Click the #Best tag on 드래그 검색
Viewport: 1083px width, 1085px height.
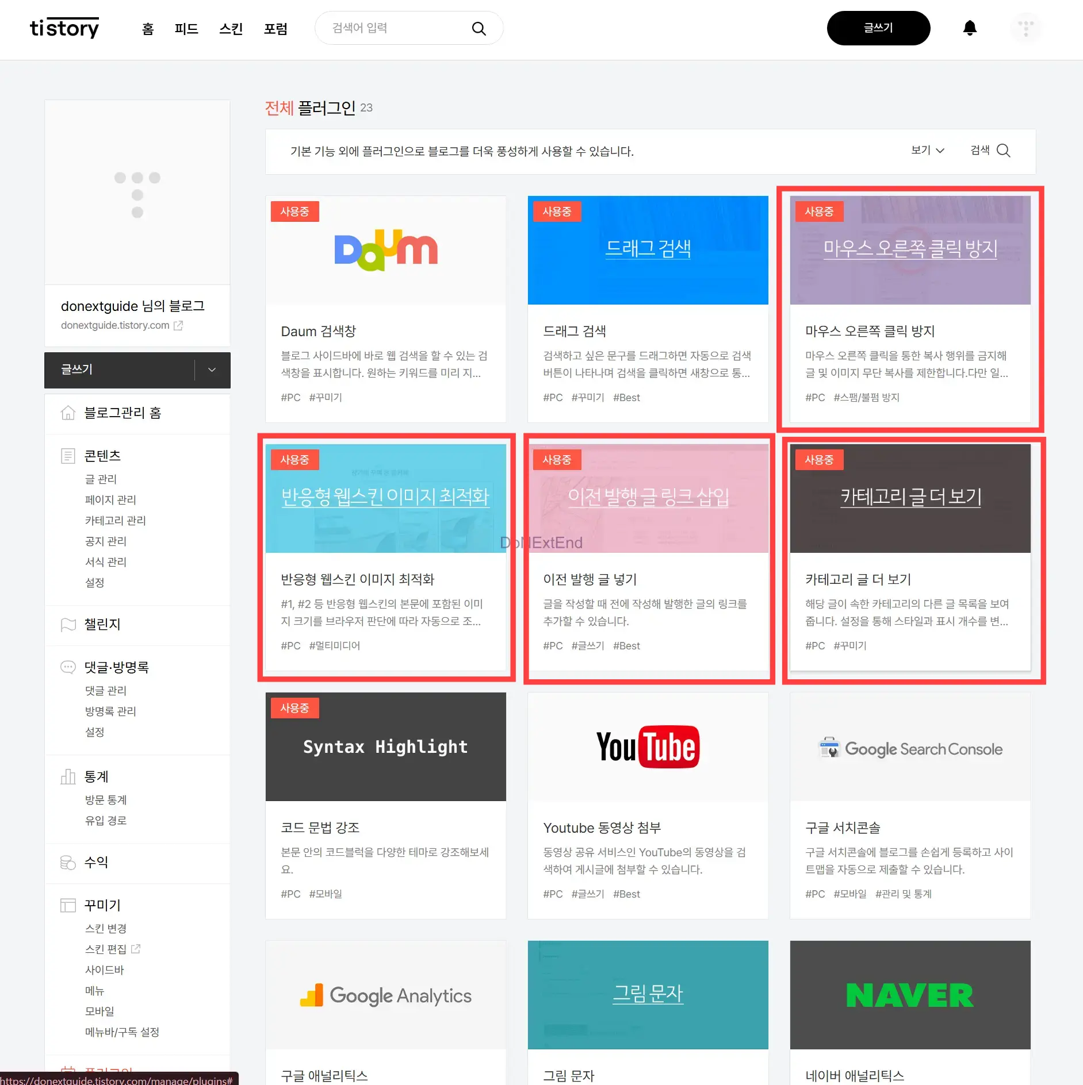[626, 398]
